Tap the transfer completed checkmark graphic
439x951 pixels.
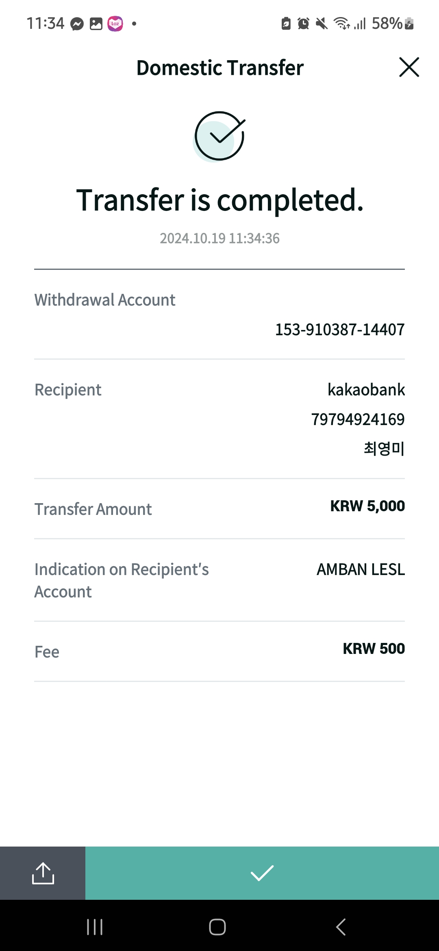point(219,136)
